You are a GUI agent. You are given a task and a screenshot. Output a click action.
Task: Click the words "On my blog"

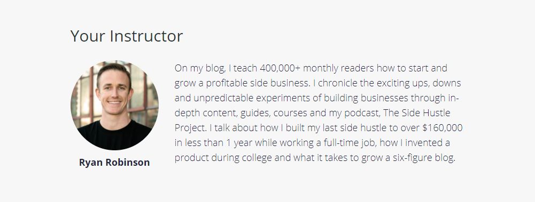[x=199, y=68]
